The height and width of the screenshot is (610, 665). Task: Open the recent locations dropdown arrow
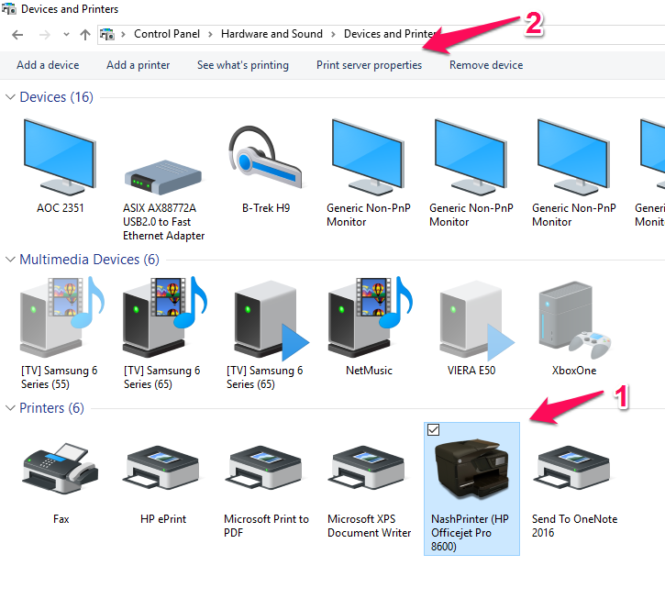(66, 34)
